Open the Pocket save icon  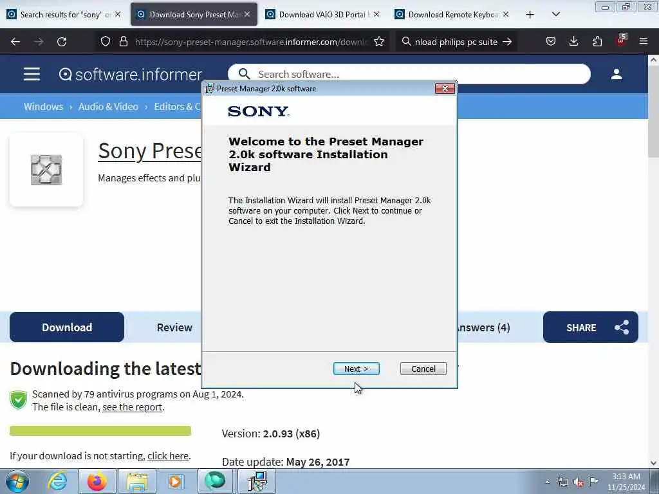pos(551,42)
